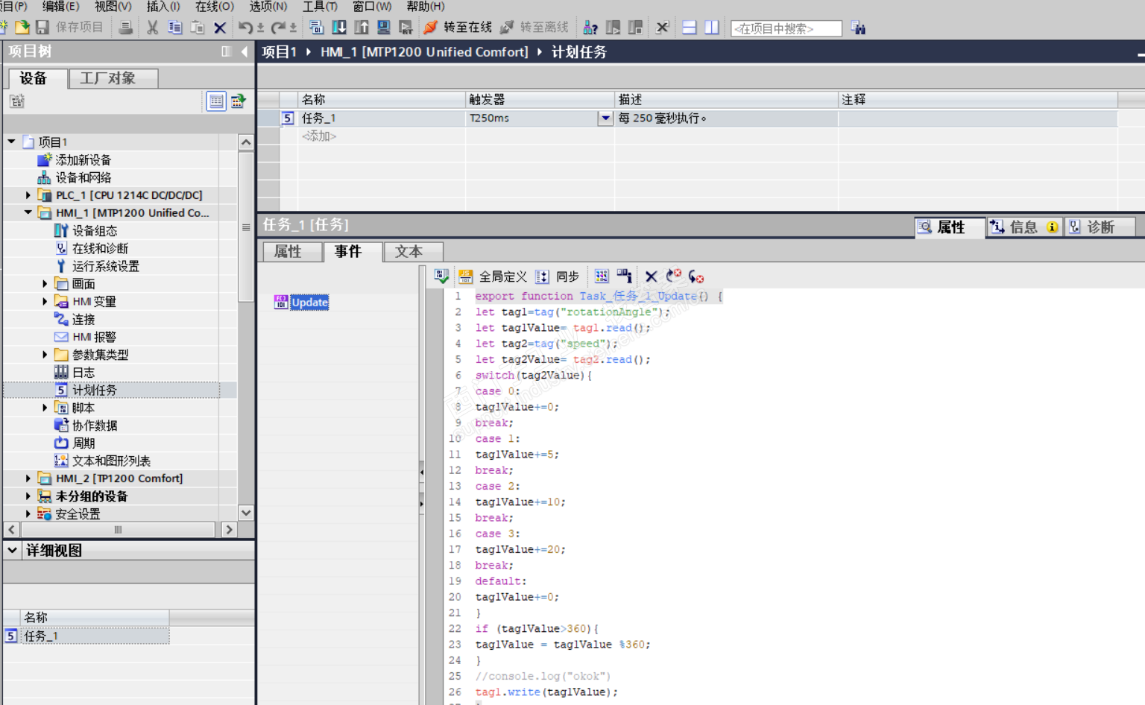Click the Go online (转至在线) icon
This screenshot has width=1145, height=705.
point(431,28)
